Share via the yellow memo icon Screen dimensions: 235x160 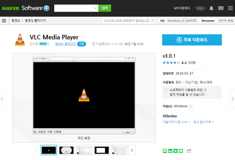(181, 151)
